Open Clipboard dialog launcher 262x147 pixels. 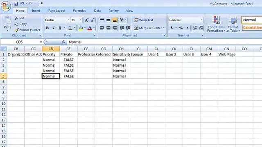click(40, 35)
